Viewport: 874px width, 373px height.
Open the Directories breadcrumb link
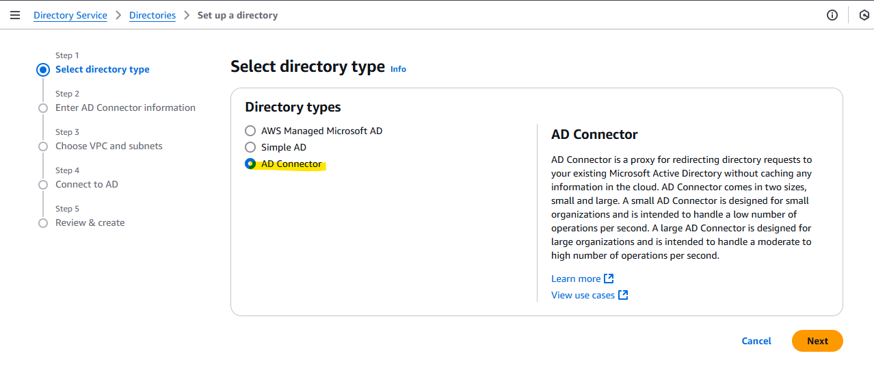click(x=153, y=15)
